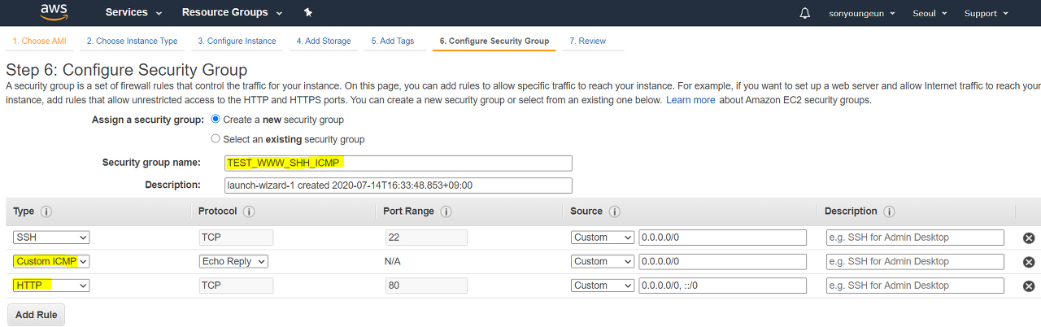Select Create a new security group

click(216, 119)
